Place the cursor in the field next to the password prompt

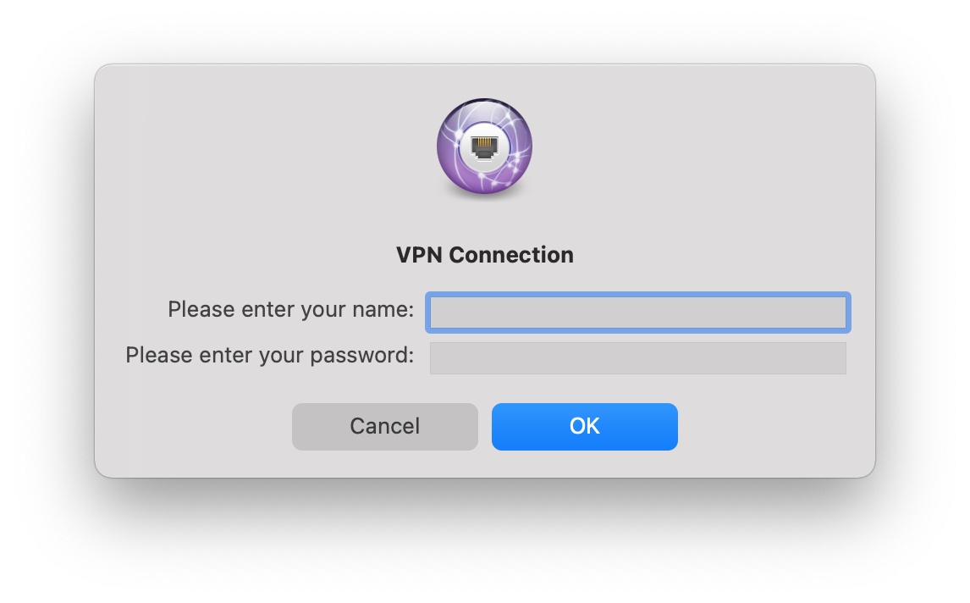[x=638, y=358]
